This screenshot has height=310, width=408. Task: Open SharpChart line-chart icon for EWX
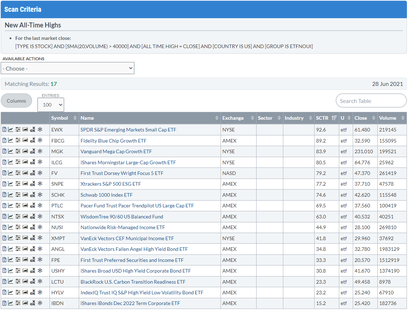10,129
